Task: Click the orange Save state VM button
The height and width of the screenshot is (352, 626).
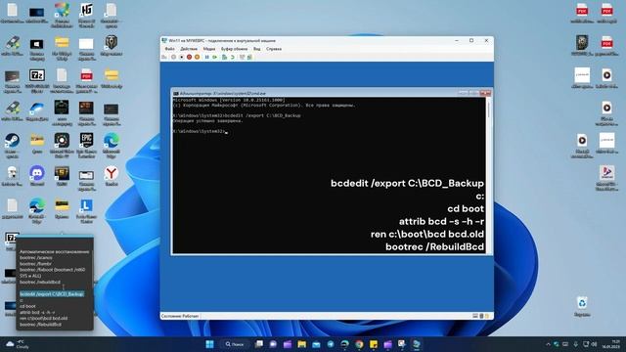Action: 197,57
